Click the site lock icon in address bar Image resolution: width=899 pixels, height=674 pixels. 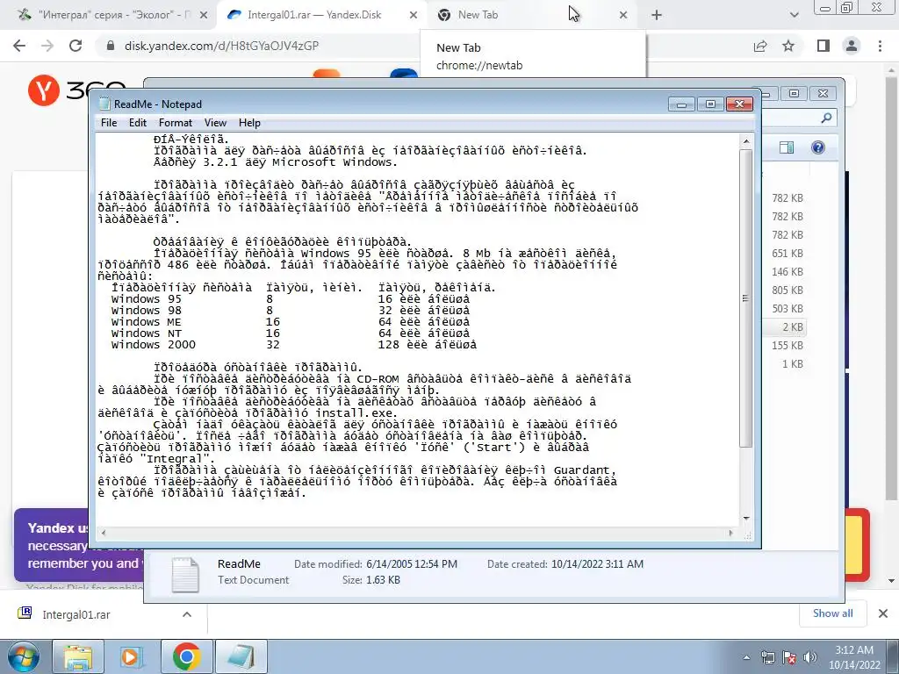pyautogui.click(x=111, y=46)
